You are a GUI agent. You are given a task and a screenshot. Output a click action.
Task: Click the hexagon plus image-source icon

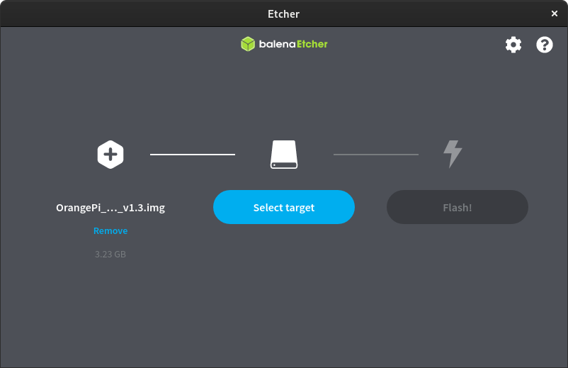(x=110, y=155)
